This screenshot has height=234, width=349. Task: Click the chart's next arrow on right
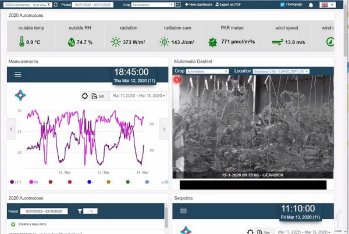point(163,129)
